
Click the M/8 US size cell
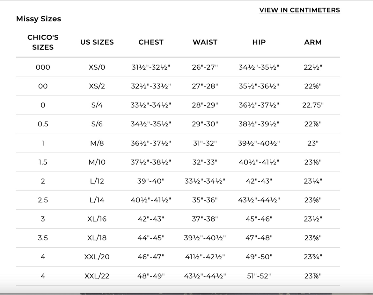click(97, 143)
